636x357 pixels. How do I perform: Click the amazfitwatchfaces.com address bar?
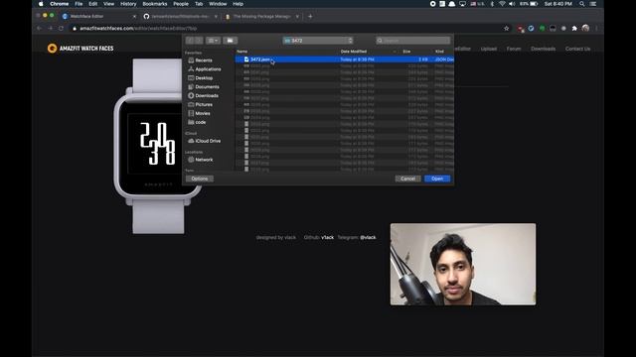[x=284, y=29]
